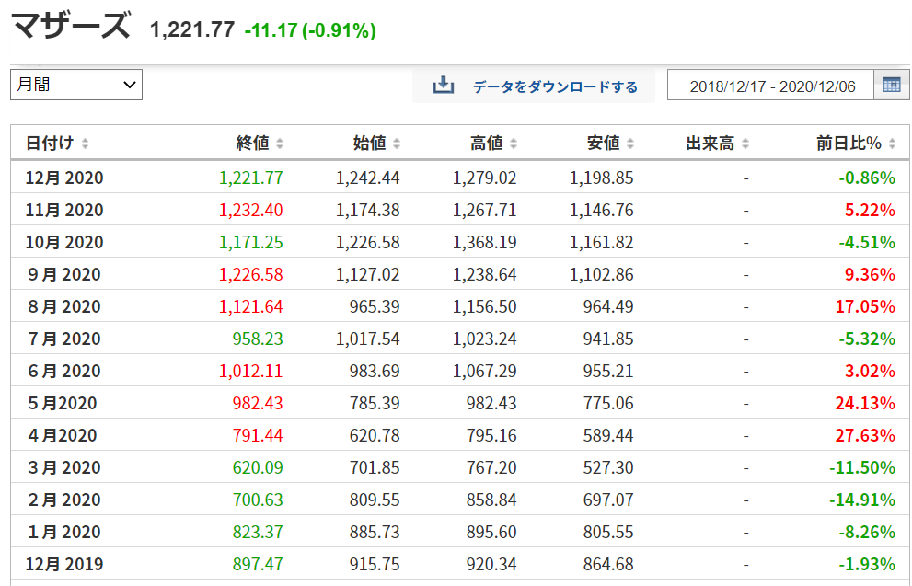
Task: Click low value 1,198.85
Action: click(602, 178)
